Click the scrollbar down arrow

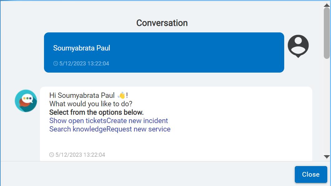tap(327, 157)
